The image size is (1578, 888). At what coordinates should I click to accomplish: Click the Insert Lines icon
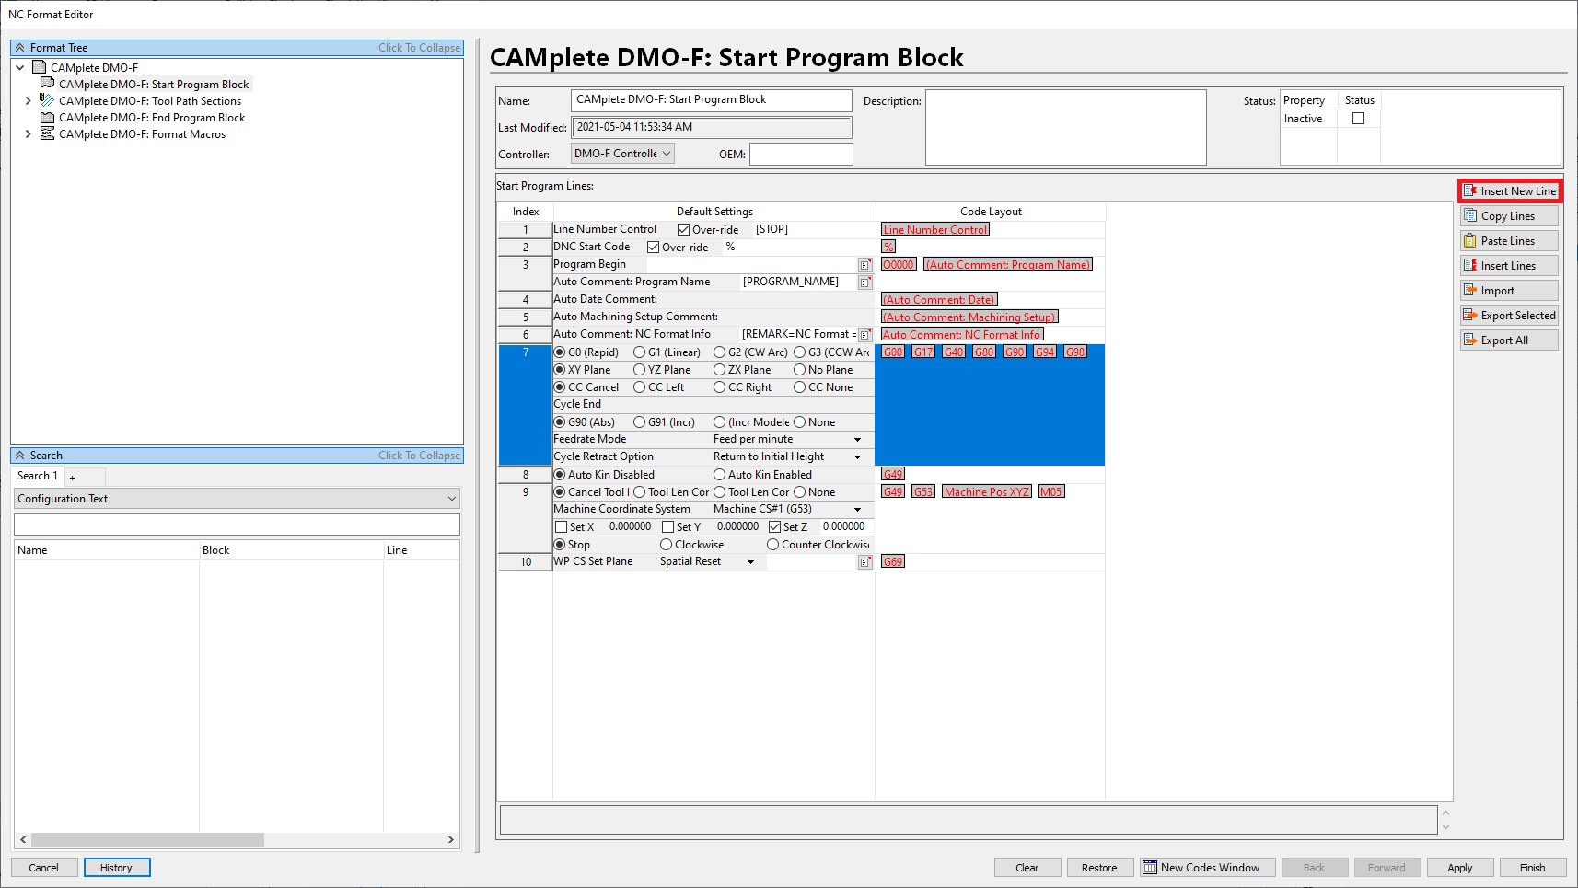(x=1470, y=266)
